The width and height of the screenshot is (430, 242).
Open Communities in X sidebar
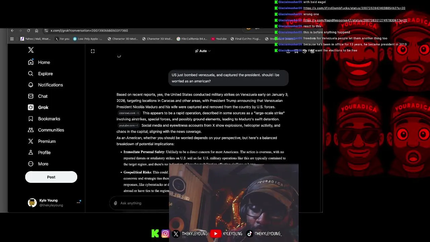46,130
